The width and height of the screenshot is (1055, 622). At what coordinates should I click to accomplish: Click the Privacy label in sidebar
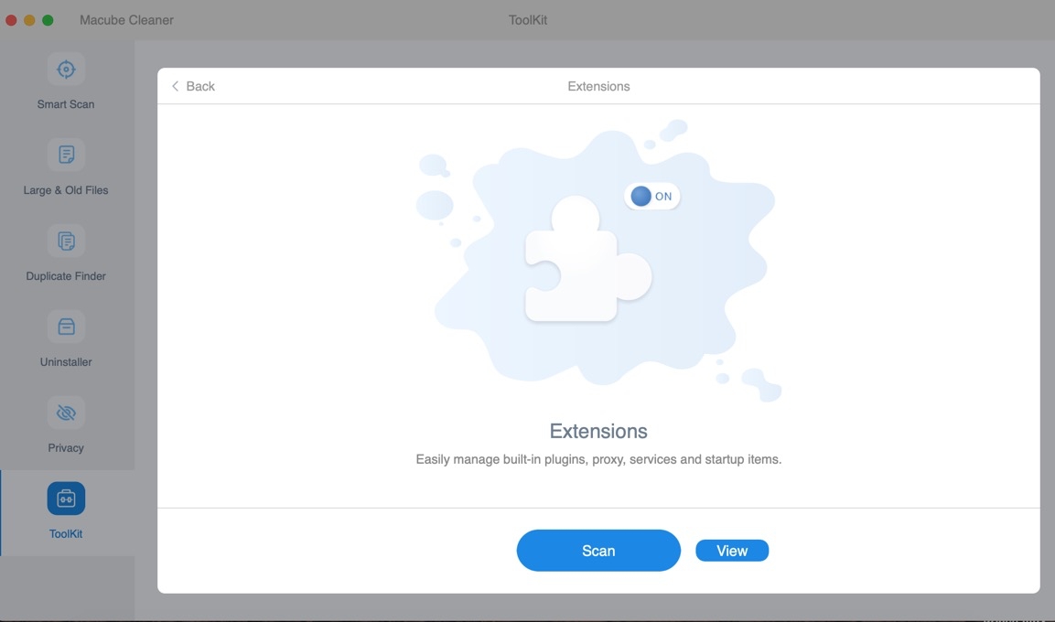tap(66, 448)
